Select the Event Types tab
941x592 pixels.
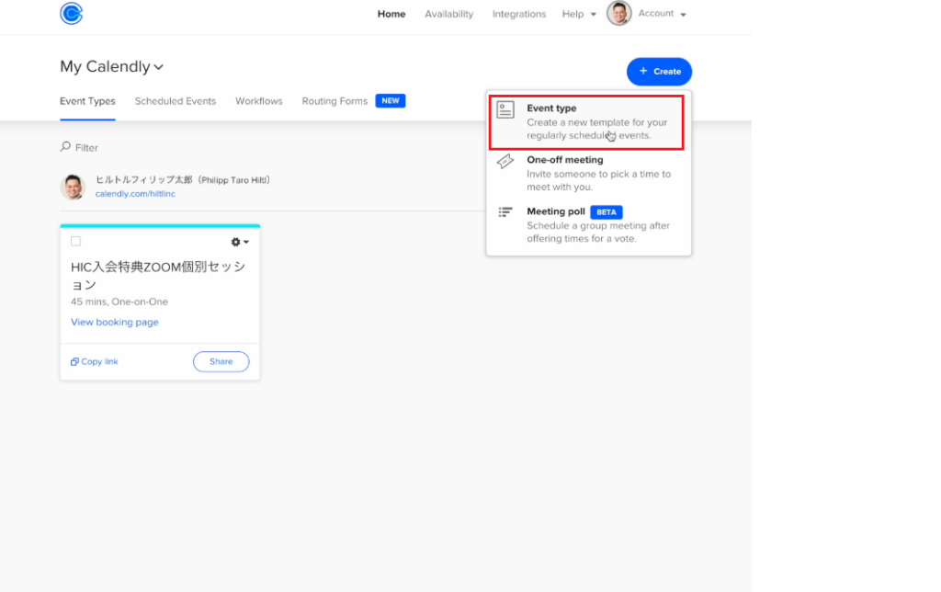tap(87, 101)
